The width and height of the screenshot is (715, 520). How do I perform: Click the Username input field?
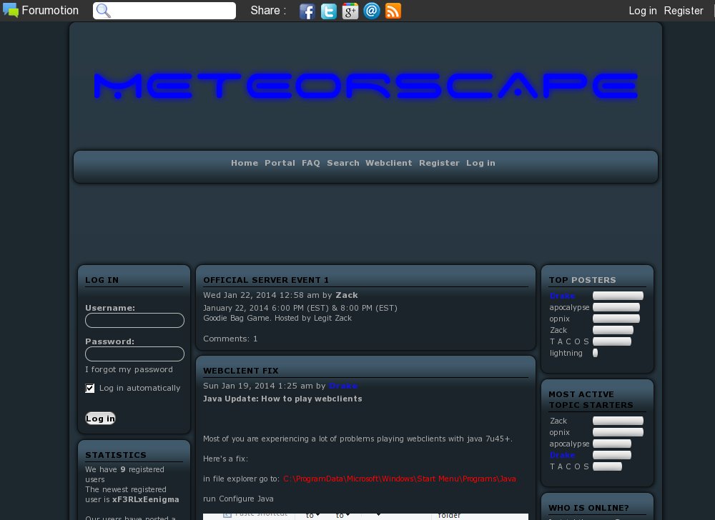click(x=134, y=321)
